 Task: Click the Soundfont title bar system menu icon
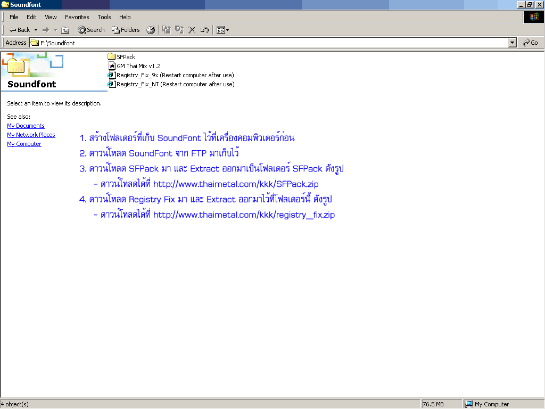point(5,4)
